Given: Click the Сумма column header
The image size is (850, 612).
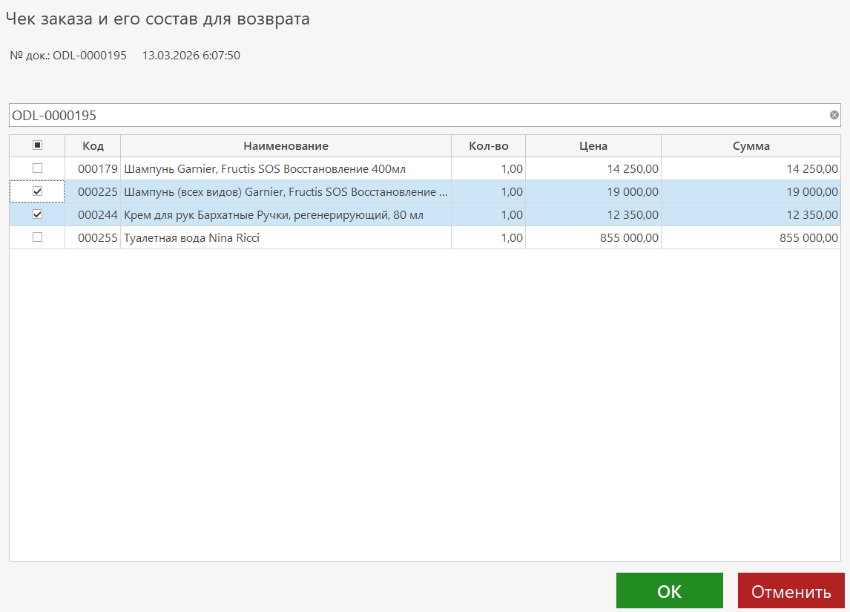Looking at the screenshot, I should click(751, 146).
